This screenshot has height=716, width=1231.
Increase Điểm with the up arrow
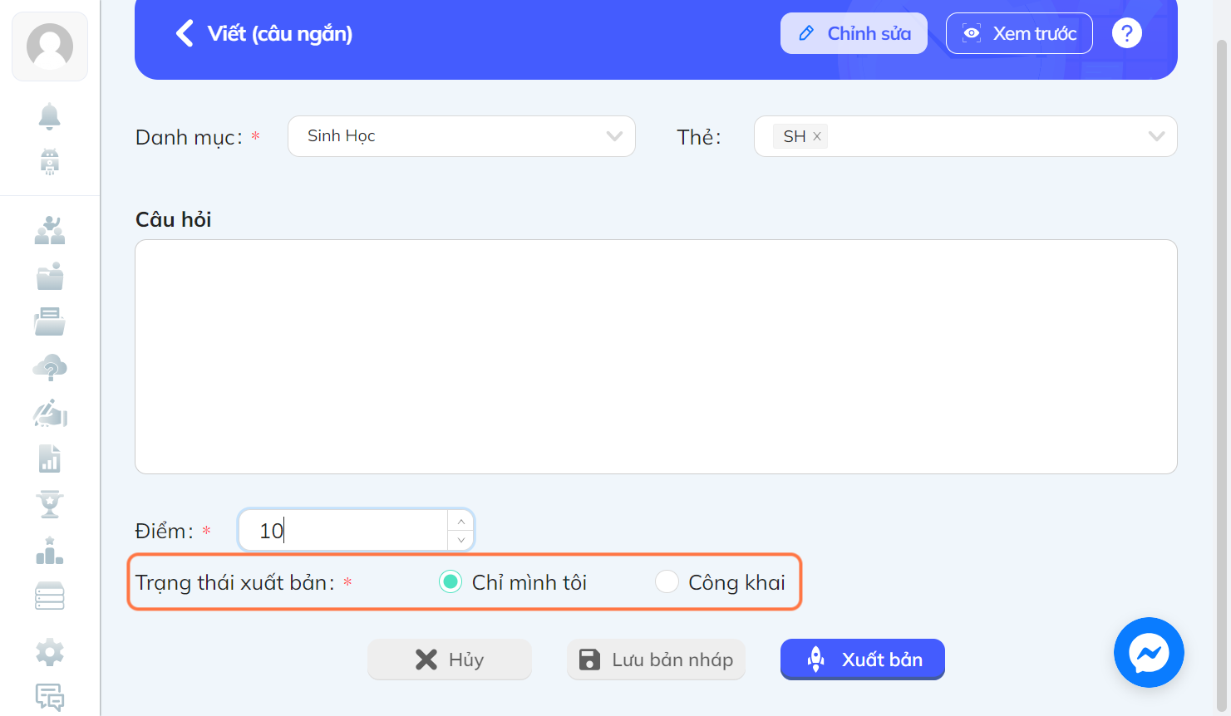click(x=461, y=521)
